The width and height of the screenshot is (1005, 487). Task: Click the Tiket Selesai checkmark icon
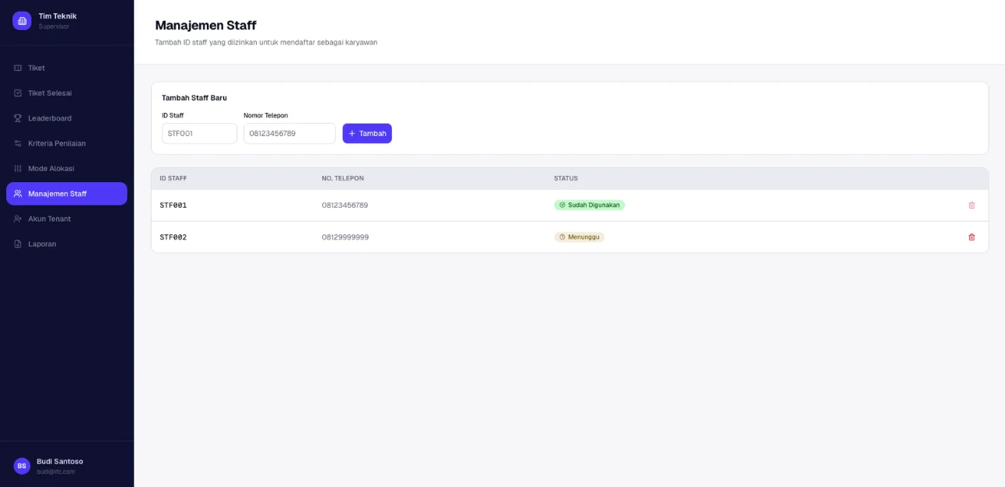[18, 93]
